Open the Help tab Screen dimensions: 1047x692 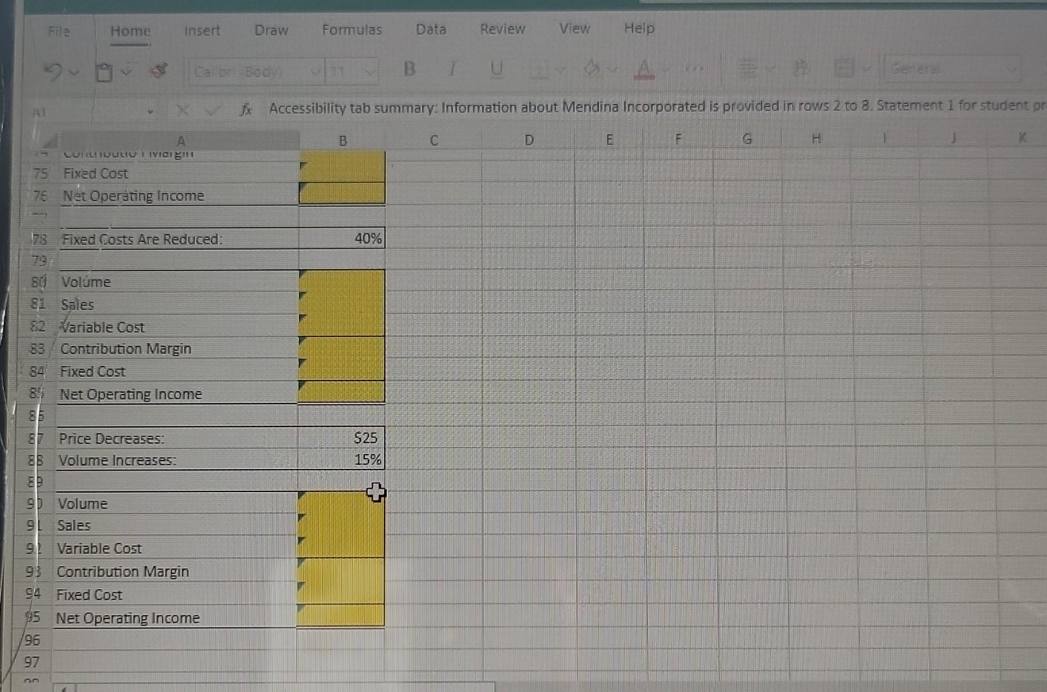[x=640, y=28]
